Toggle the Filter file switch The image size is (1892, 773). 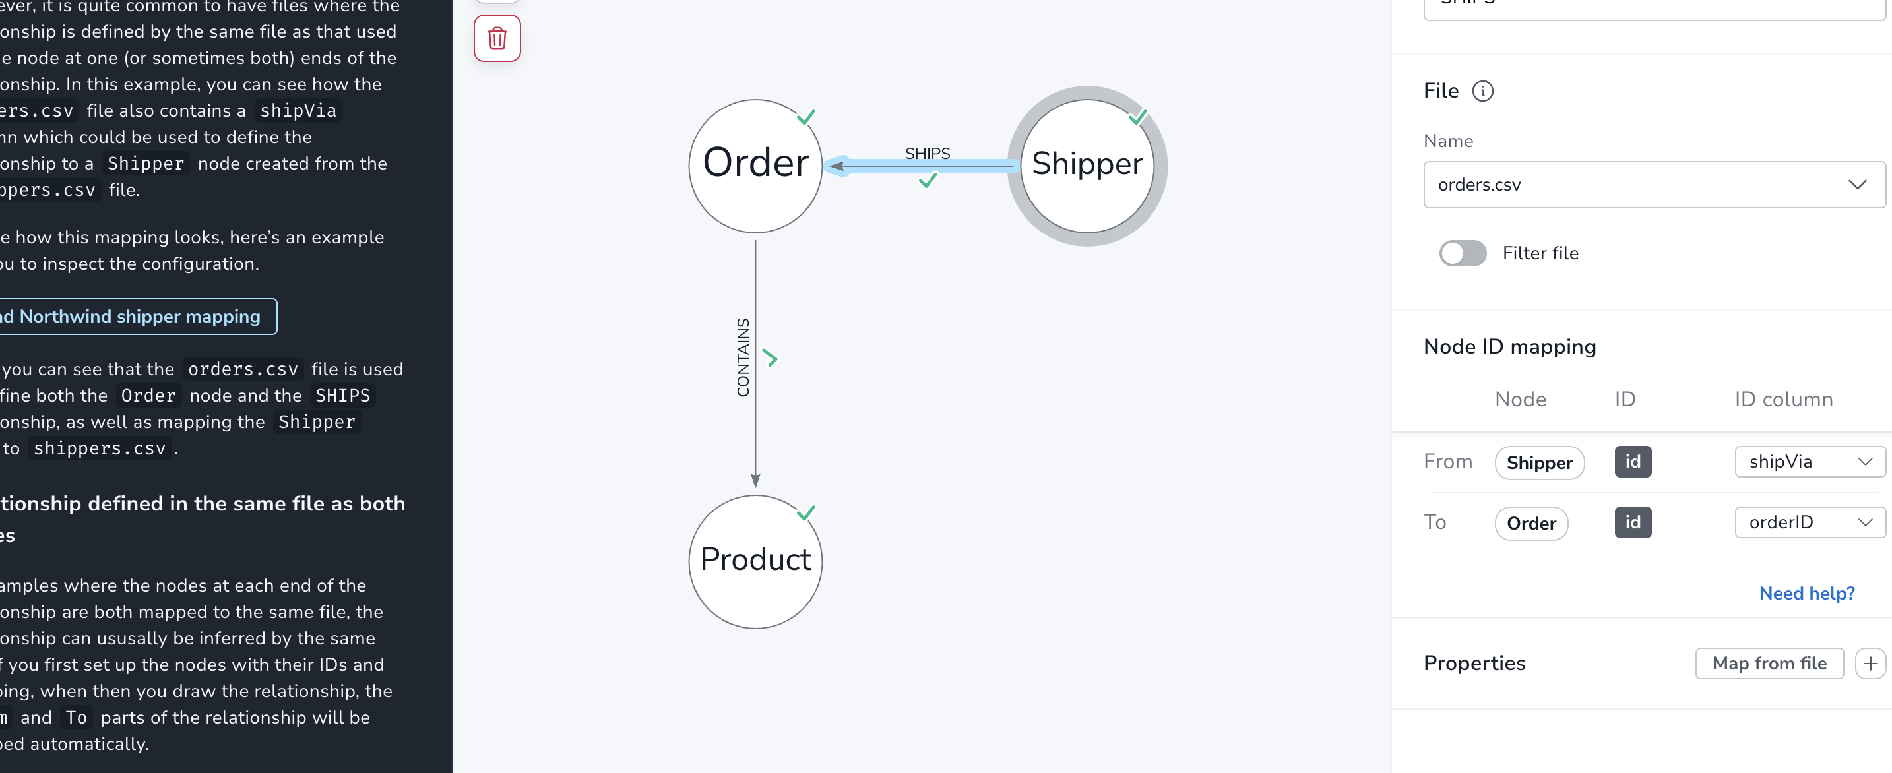tap(1463, 253)
